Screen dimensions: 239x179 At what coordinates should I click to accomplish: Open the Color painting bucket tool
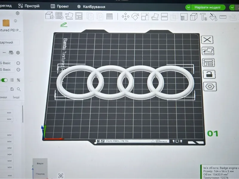pos(213,17)
